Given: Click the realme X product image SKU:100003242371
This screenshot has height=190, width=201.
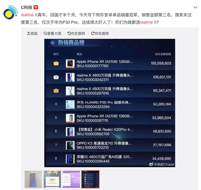Looking at the screenshot, I should point(70,77).
